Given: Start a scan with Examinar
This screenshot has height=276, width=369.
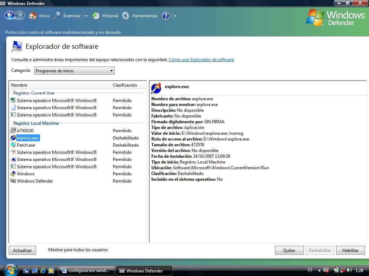Looking at the screenshot, I should tap(67, 16).
